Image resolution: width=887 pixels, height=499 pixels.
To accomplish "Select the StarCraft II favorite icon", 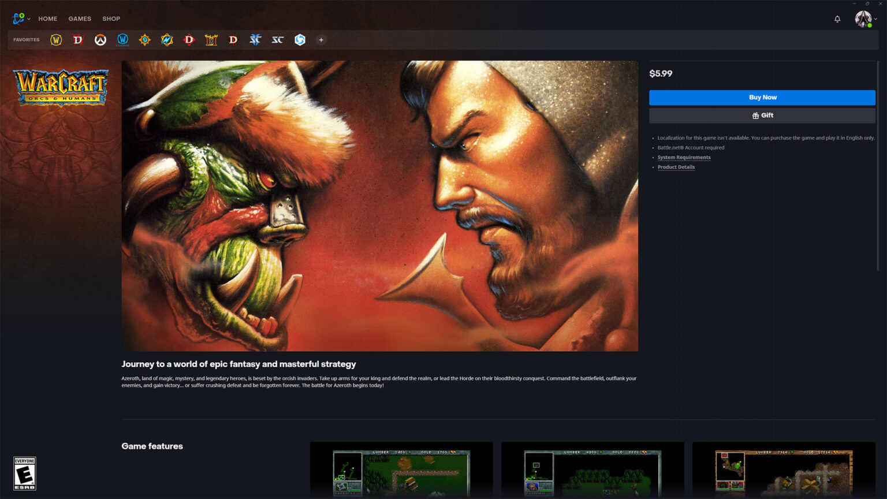I will tap(255, 40).
